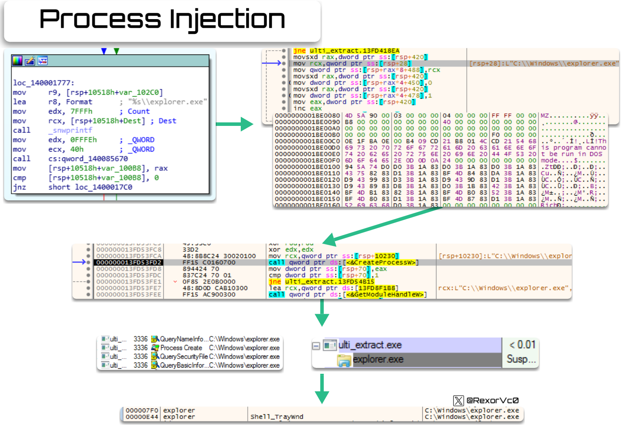Click the pencil edit icon in the IDA node header
This screenshot has width=621, height=426.
(30, 61)
